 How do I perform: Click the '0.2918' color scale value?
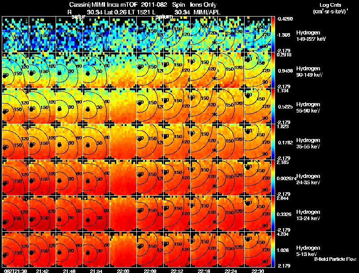284,55
